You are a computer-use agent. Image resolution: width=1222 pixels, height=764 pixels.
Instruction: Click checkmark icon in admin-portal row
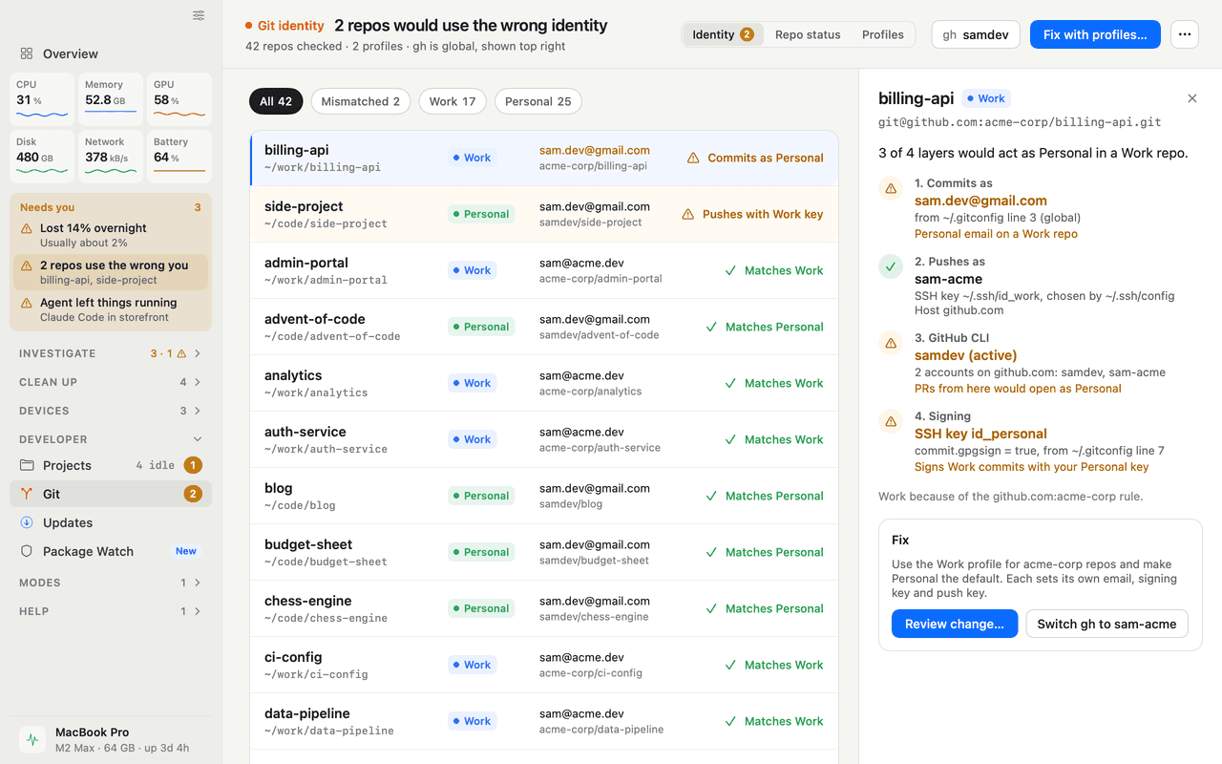pos(730,270)
